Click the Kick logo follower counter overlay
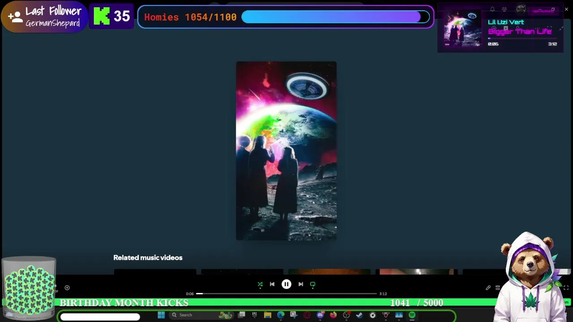This screenshot has width=573, height=322. (x=111, y=17)
